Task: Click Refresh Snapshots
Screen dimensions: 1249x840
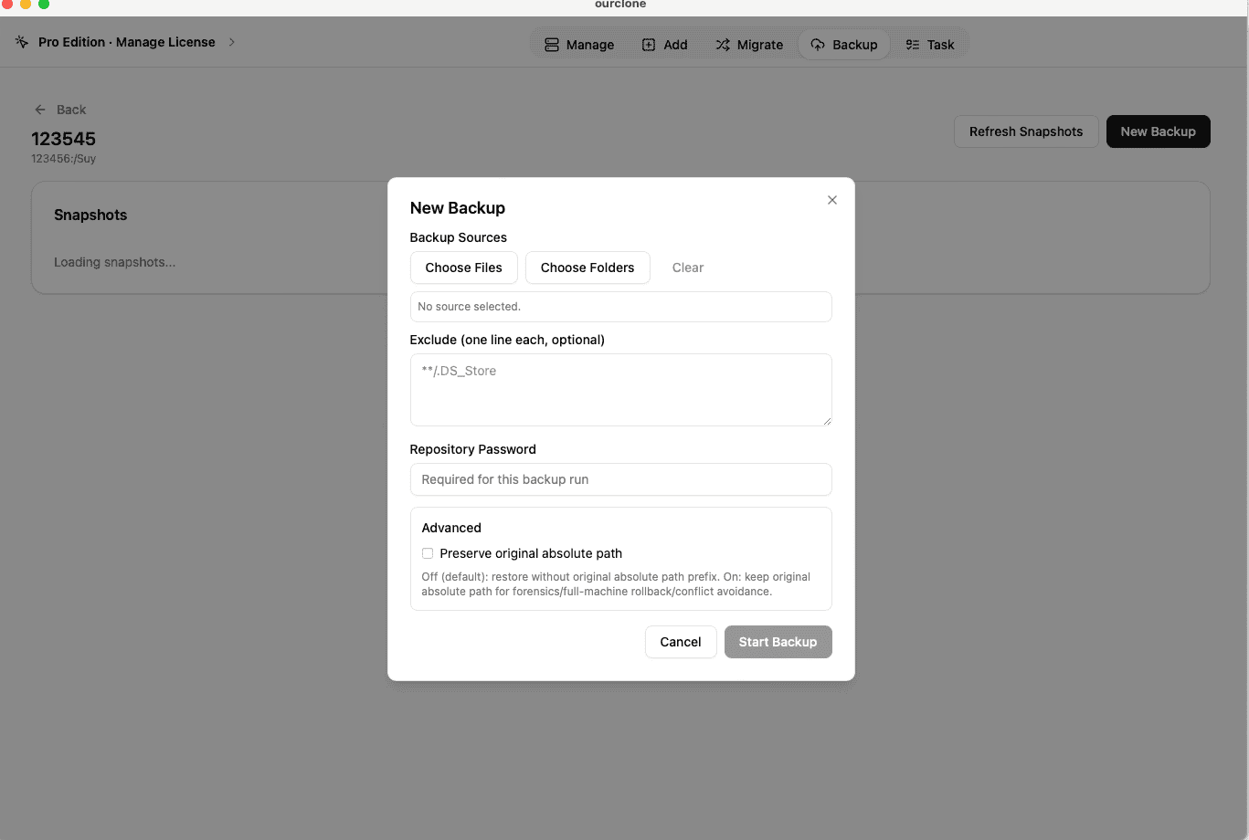Action: coord(1026,131)
